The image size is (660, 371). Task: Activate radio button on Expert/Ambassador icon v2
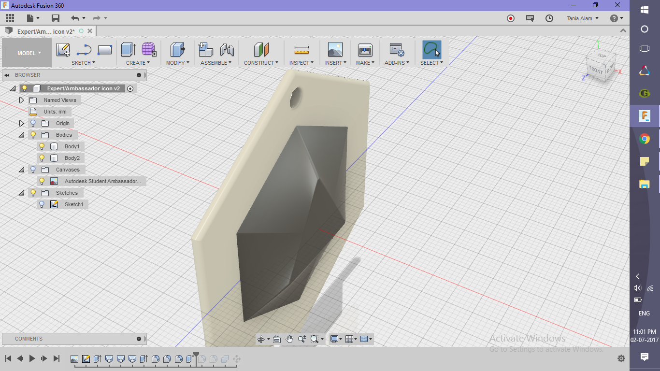pyautogui.click(x=130, y=88)
